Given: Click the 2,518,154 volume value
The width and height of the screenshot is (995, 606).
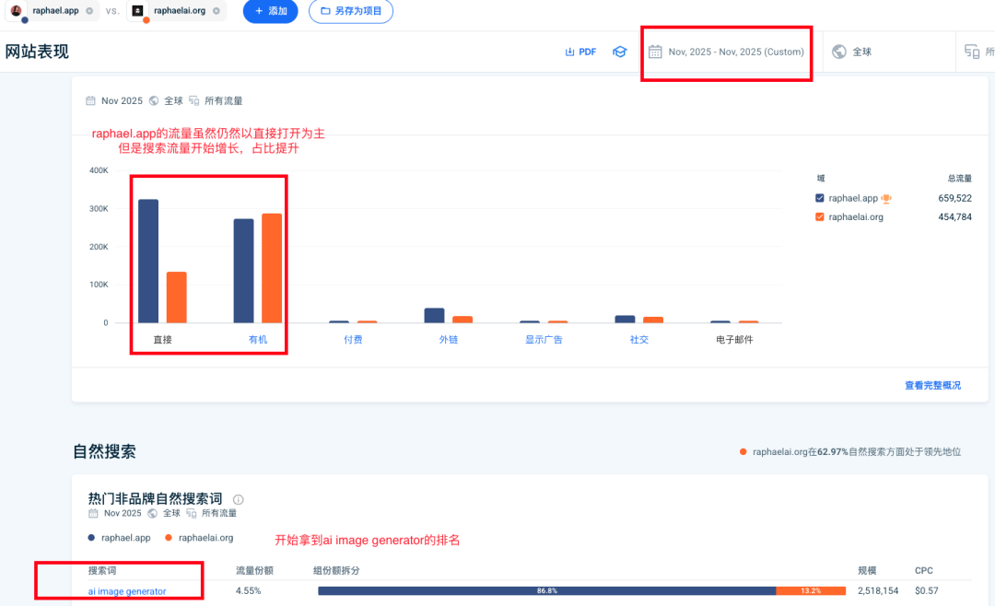Looking at the screenshot, I should pos(878,590).
